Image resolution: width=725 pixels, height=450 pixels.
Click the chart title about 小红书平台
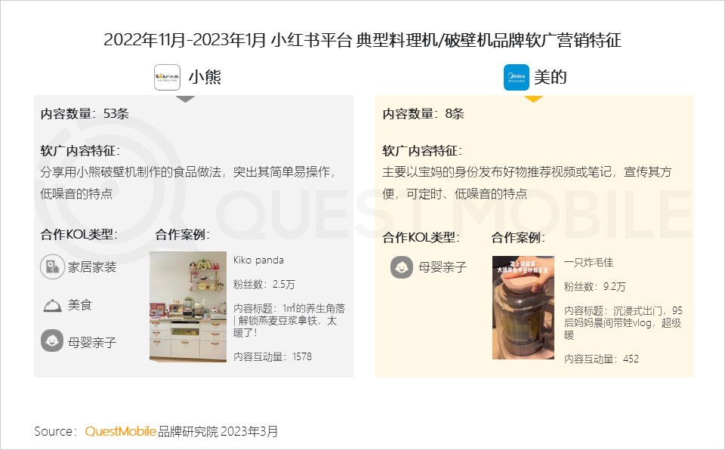(362, 40)
